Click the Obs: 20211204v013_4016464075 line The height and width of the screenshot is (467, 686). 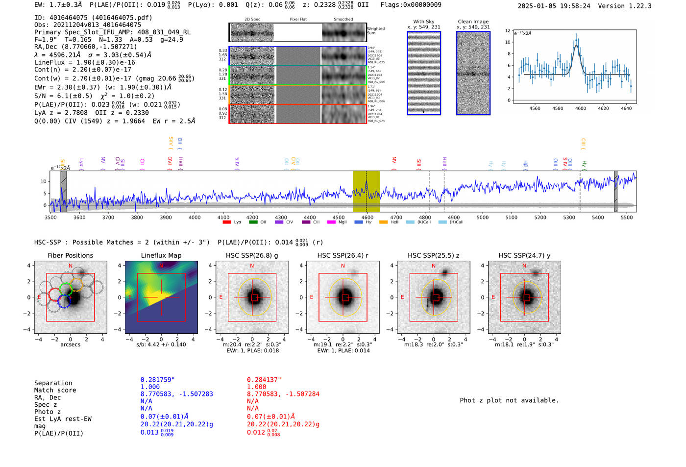click(88, 25)
